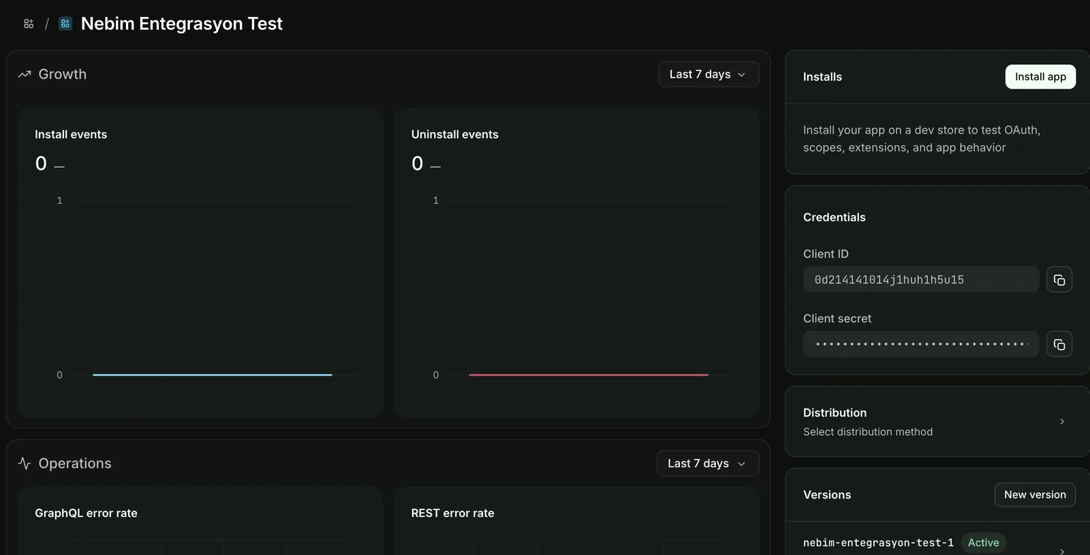Copy the Client ID value

tap(1059, 280)
